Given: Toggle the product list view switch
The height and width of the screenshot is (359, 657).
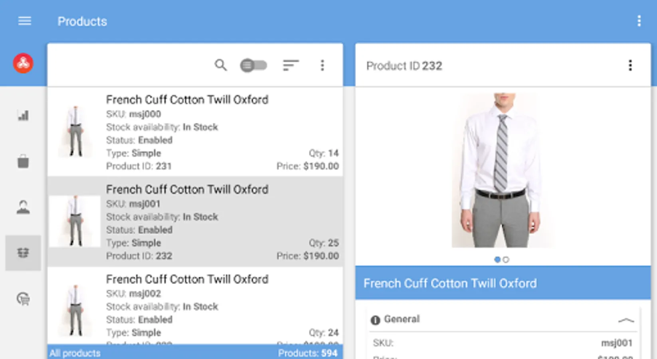Looking at the screenshot, I should coord(253,65).
